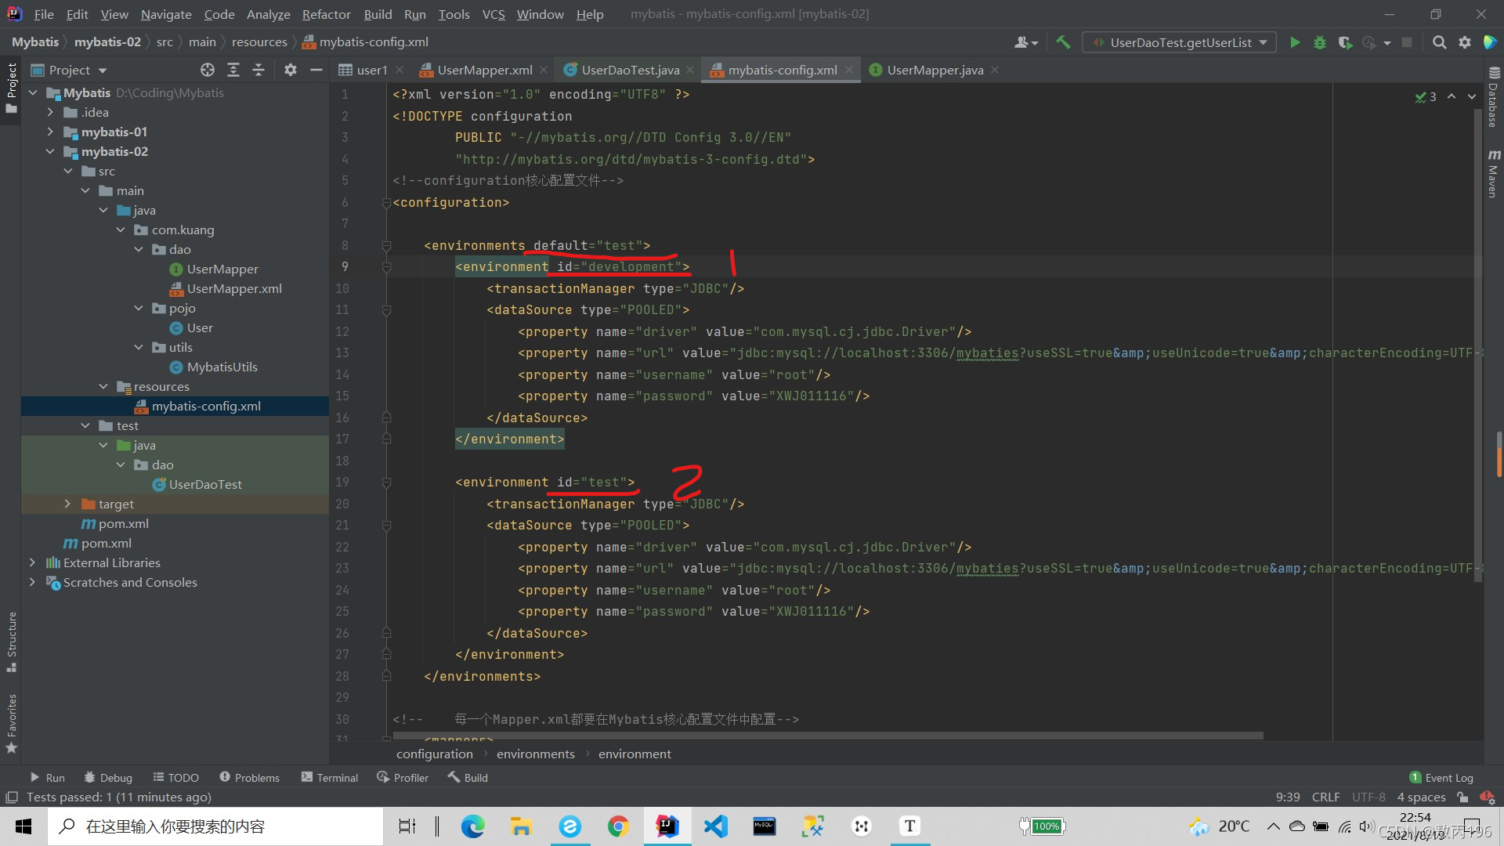1504x846 pixels.
Task: Collapse the pojo package
Action: [x=139, y=308]
